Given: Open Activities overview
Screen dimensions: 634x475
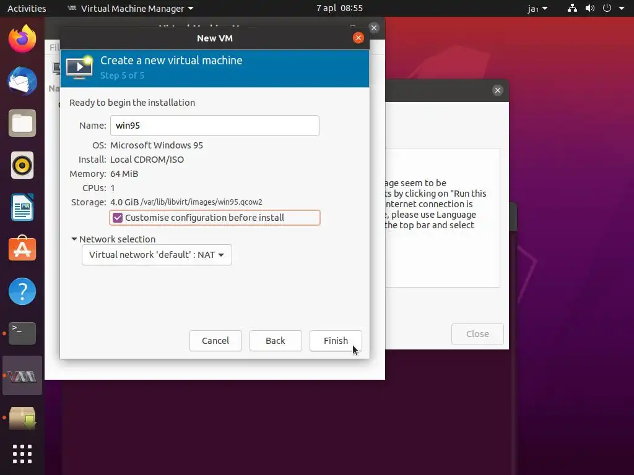Looking at the screenshot, I should click(x=27, y=8).
